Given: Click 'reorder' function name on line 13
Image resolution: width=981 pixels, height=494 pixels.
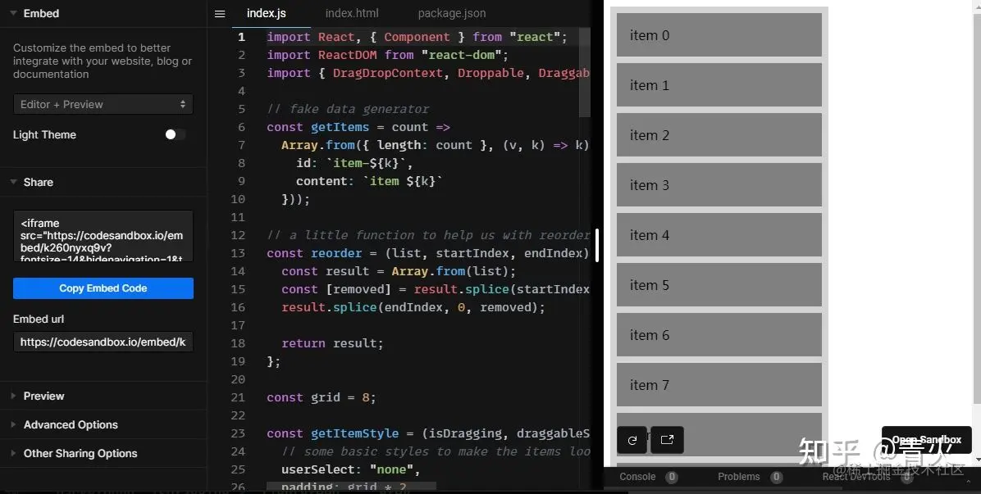Looking at the screenshot, I should [x=336, y=253].
